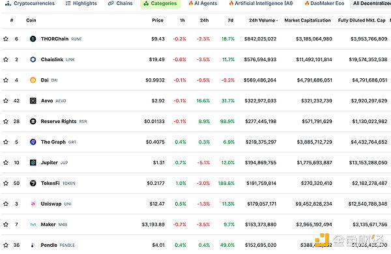Click The Graph coin logo
Image resolution: width=391 pixels, height=254 pixels.
33,142
